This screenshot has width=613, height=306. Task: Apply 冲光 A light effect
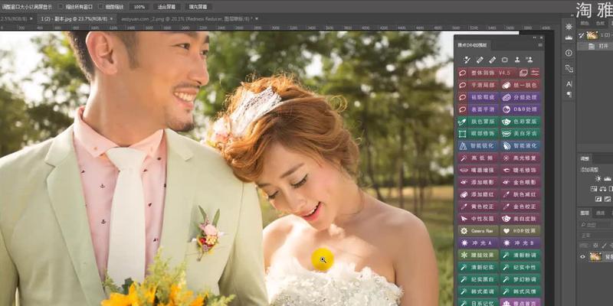click(x=477, y=243)
